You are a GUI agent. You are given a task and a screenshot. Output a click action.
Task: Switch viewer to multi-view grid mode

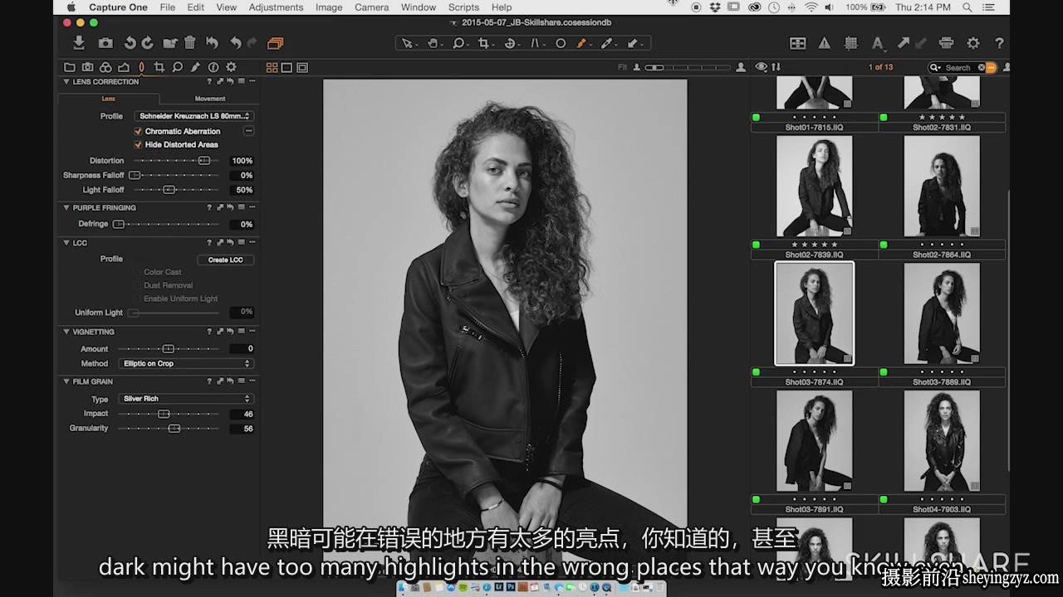[272, 67]
